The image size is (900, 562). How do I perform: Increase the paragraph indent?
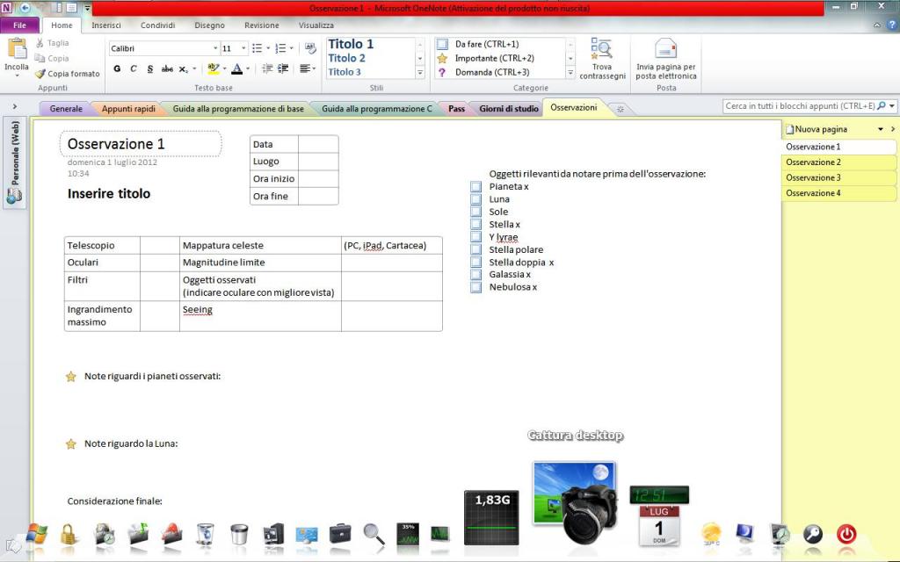[283, 68]
